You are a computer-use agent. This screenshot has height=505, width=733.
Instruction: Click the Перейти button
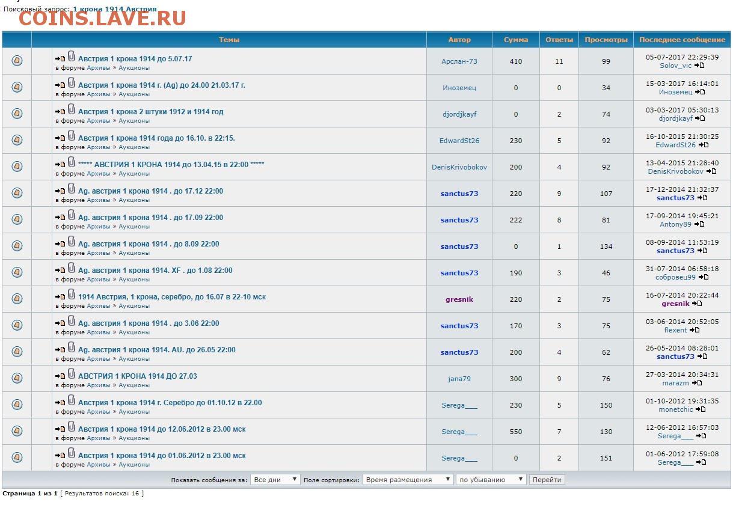pos(547,480)
